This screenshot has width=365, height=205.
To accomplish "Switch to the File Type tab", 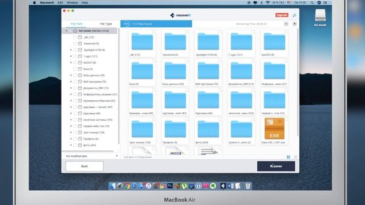I will (106, 24).
